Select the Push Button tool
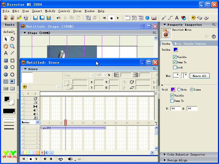 pyautogui.click(x=12, y=89)
